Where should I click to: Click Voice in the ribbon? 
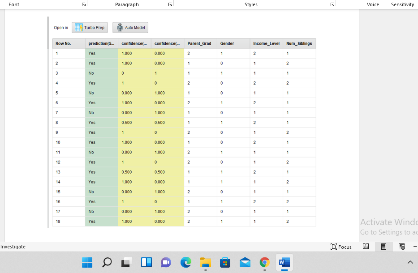pyautogui.click(x=373, y=4)
